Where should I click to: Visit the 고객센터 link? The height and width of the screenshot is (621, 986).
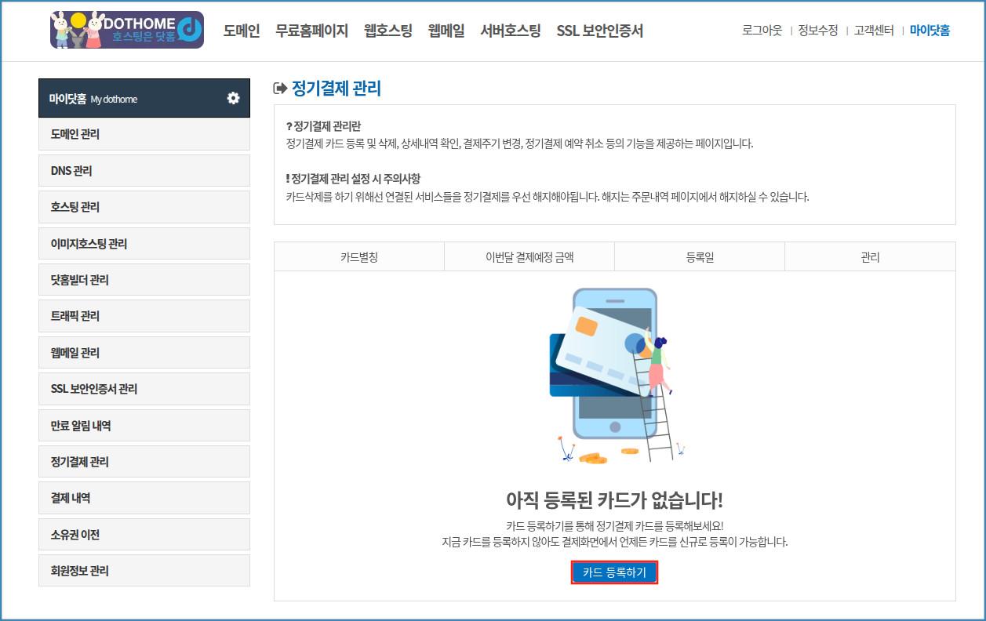(x=873, y=31)
